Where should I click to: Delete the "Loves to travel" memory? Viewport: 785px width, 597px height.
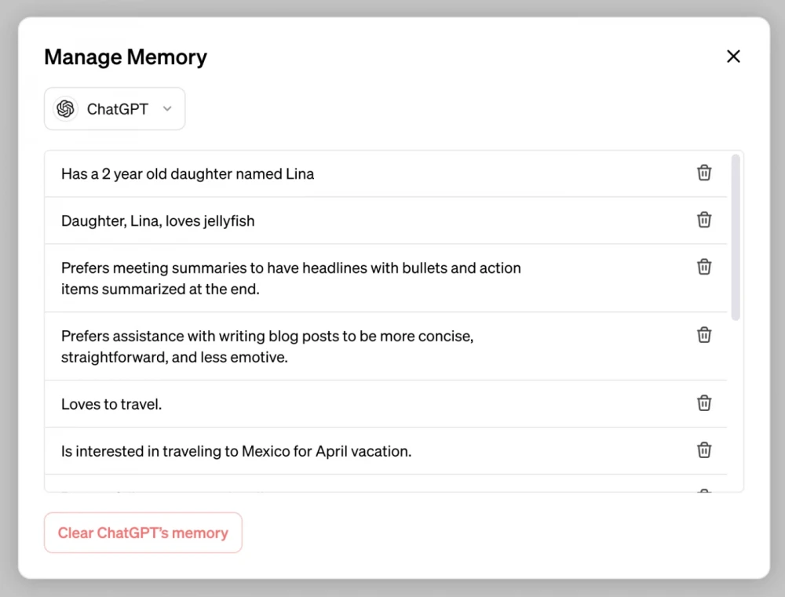(704, 403)
